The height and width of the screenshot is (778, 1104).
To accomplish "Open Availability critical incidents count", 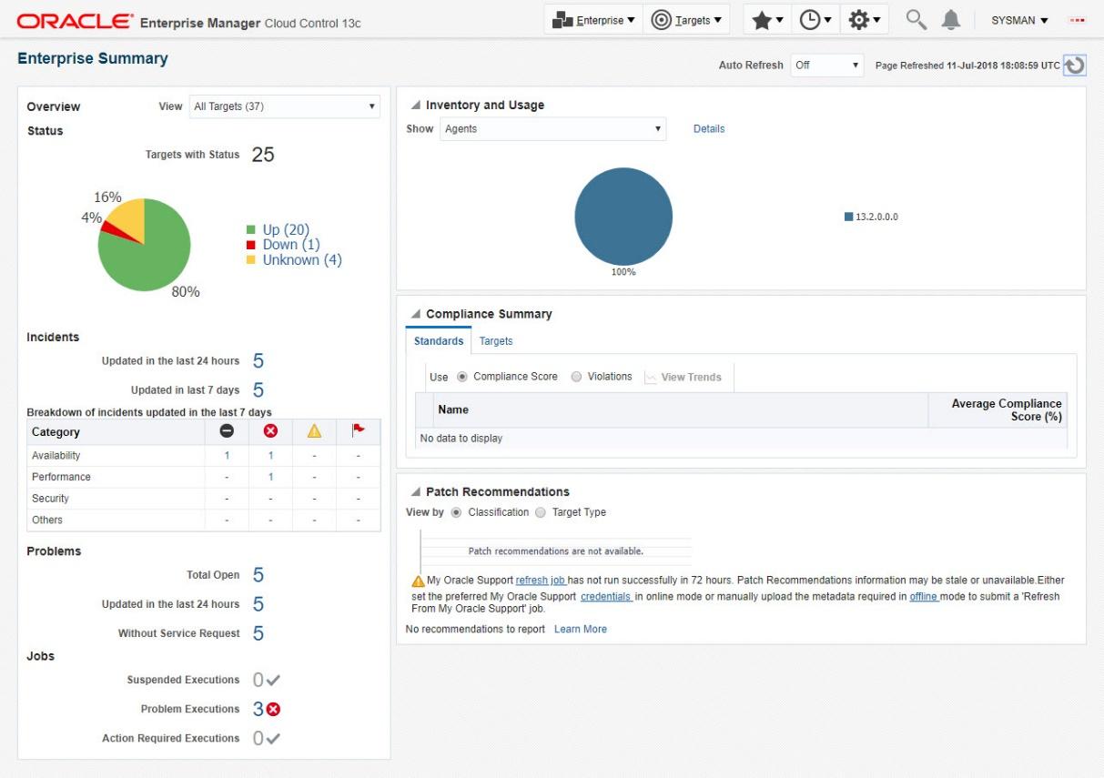I will pyautogui.click(x=270, y=456).
